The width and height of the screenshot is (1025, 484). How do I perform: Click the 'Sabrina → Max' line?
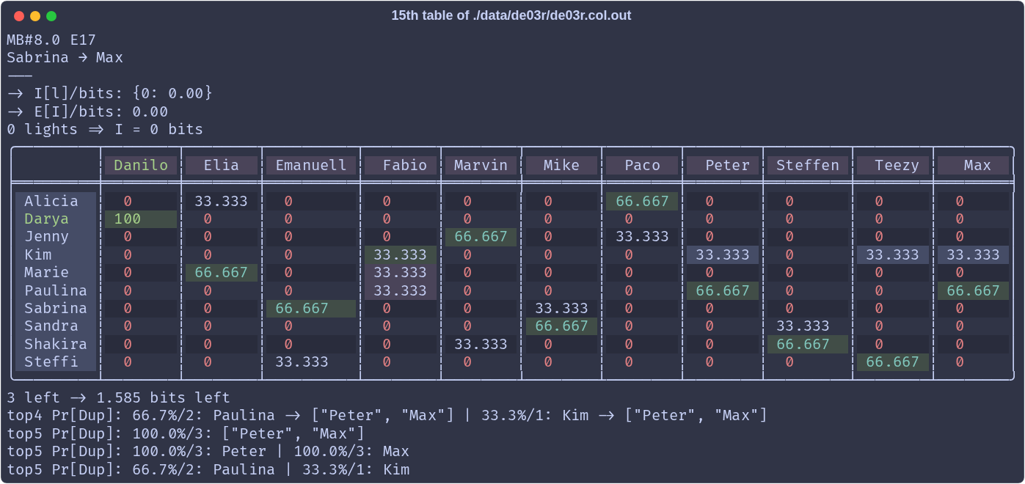click(x=65, y=58)
